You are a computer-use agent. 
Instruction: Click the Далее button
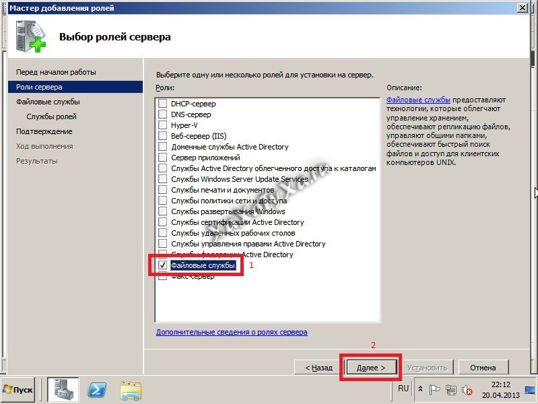coord(371,368)
